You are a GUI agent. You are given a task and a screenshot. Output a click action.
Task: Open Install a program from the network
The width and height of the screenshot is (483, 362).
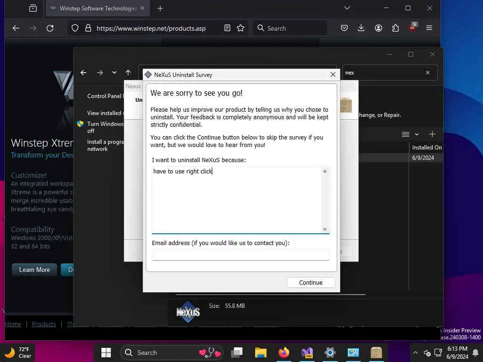point(105,145)
